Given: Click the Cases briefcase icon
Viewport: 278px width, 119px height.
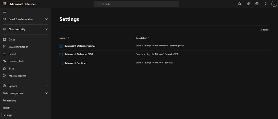Looking at the screenshot, I should [4, 39].
